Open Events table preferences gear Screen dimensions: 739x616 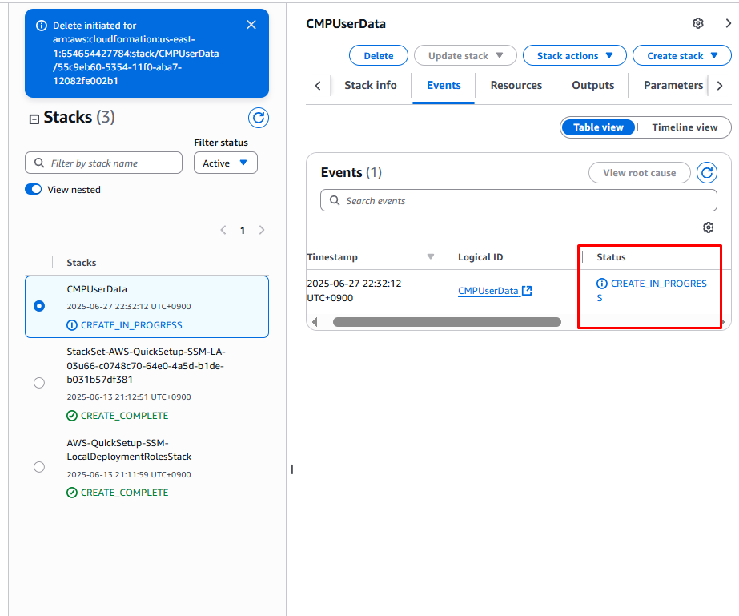pyautogui.click(x=708, y=227)
